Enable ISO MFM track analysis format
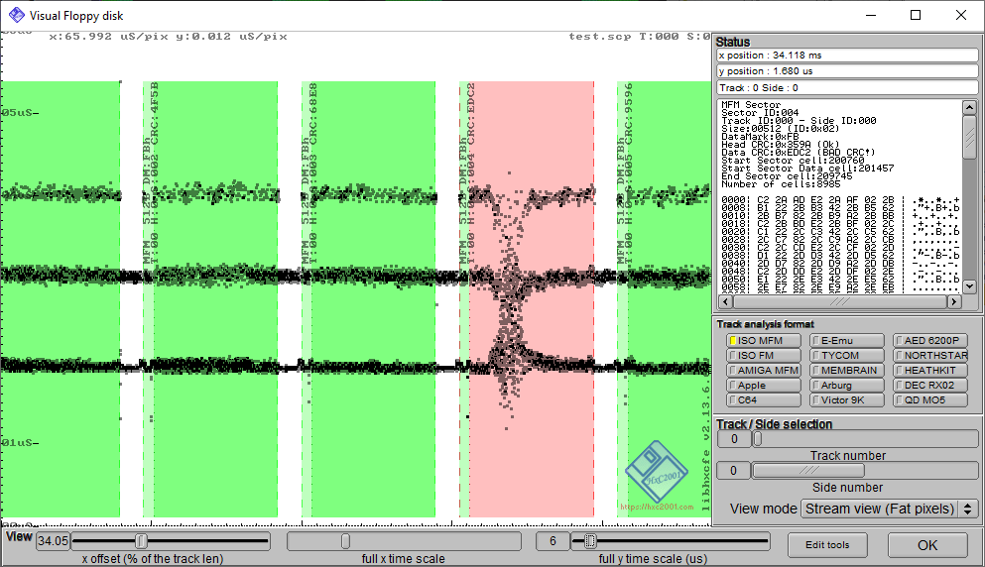The height and width of the screenshot is (567, 985). click(x=763, y=340)
